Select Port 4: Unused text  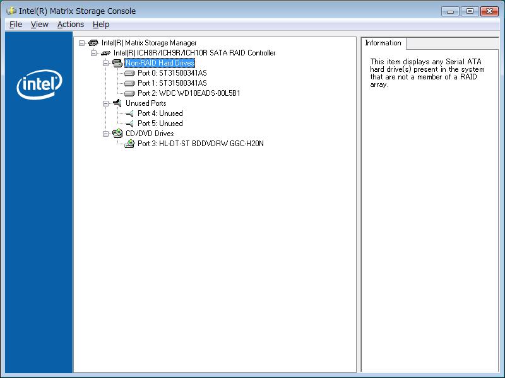click(x=160, y=113)
